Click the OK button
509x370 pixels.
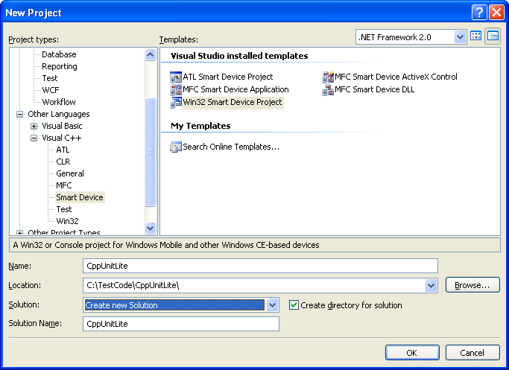tap(412, 352)
